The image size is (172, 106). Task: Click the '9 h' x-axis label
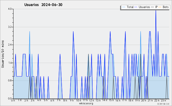pyautogui.click(x=72, y=101)
